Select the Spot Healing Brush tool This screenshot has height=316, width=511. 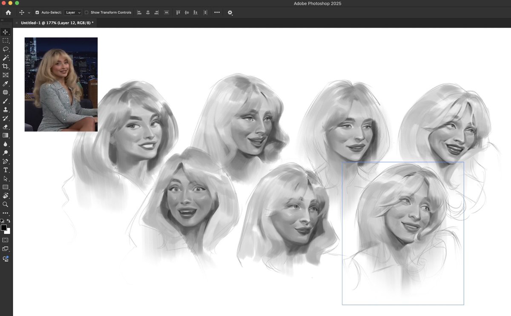pyautogui.click(x=6, y=92)
